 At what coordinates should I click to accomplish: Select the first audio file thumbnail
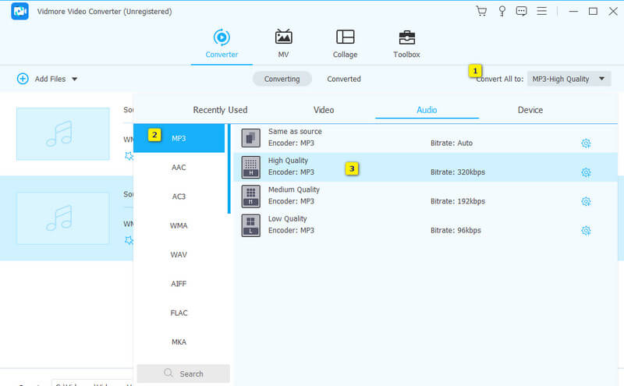pos(63,133)
